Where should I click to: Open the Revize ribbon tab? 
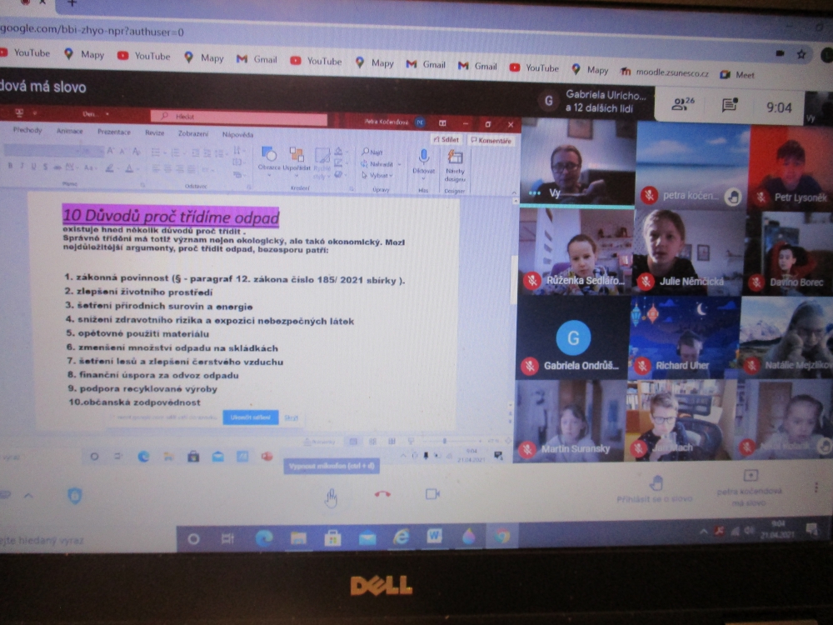[x=155, y=132]
